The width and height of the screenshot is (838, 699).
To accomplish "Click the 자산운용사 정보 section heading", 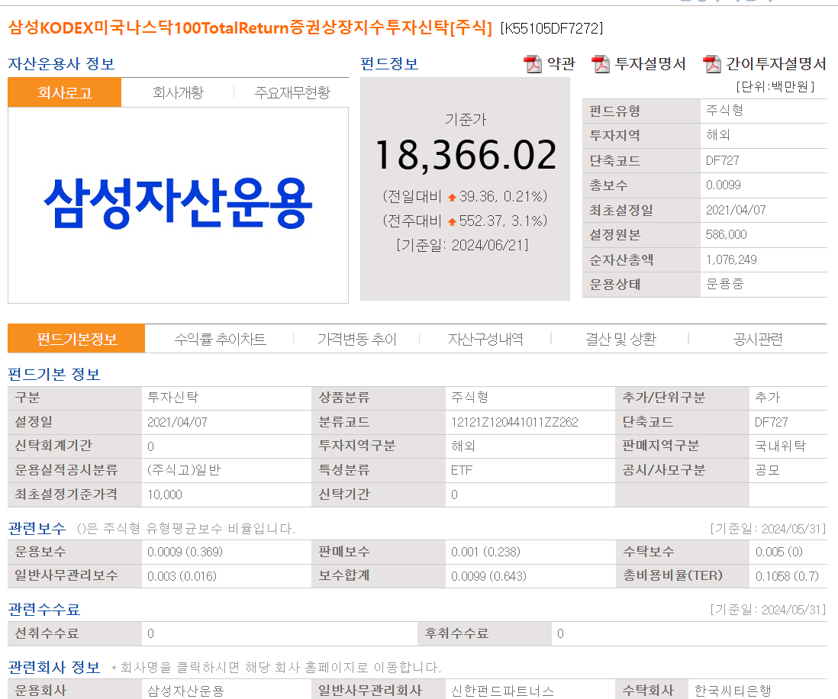I will point(62,64).
